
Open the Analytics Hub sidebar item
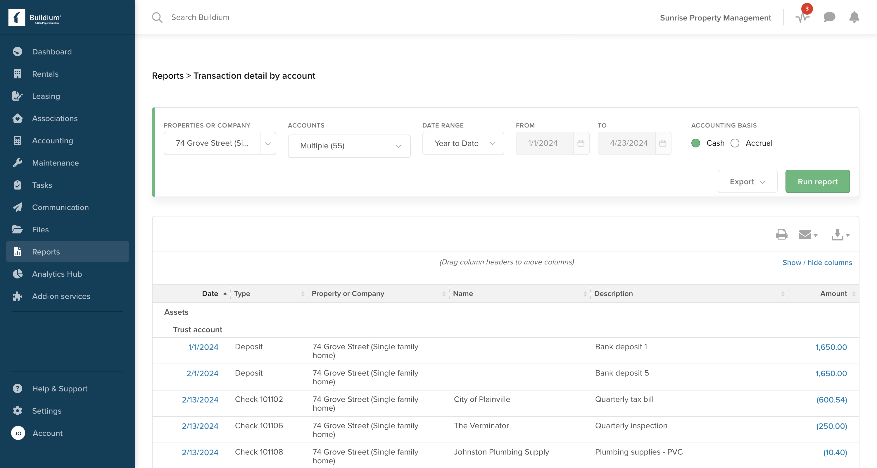click(57, 274)
